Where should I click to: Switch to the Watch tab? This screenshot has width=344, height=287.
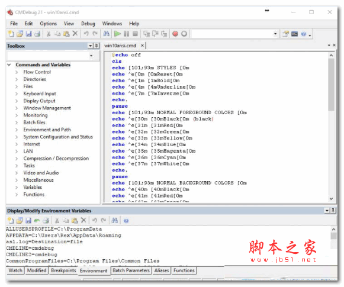(x=15, y=270)
